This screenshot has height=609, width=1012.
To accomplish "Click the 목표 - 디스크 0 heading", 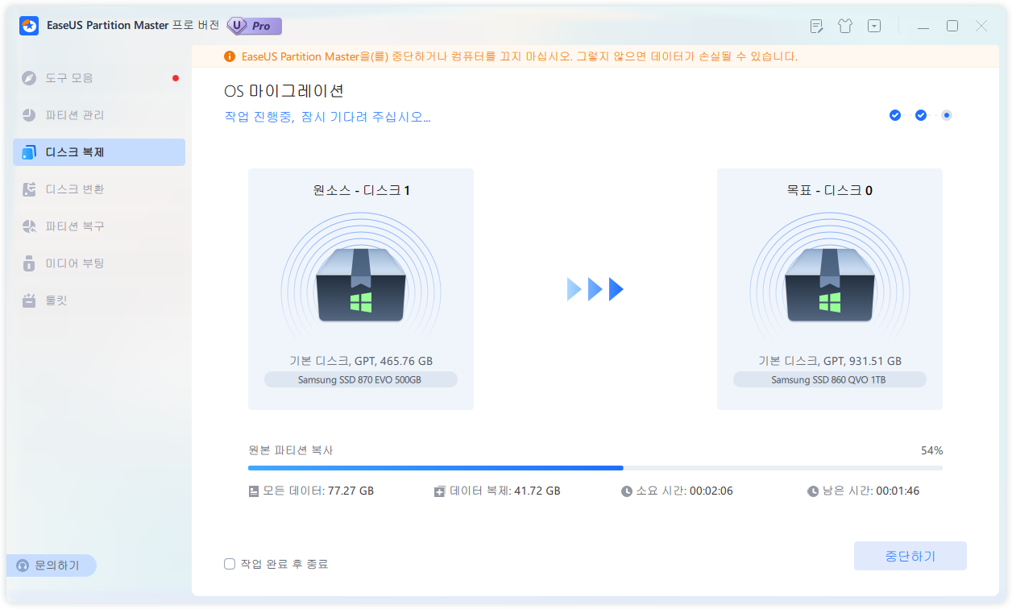I will point(830,191).
